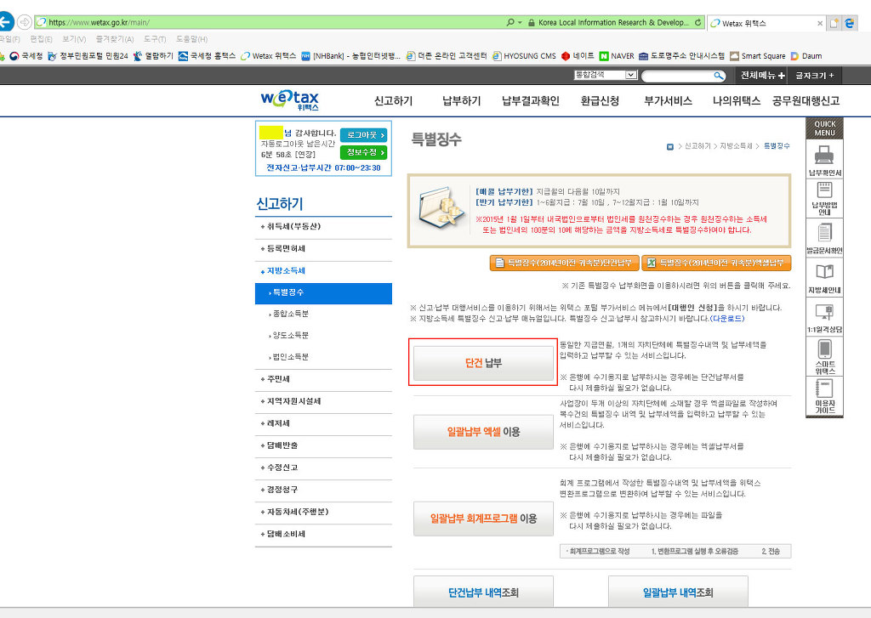Expand 주민세 in sidebar
The image size is (871, 618).
click(x=275, y=379)
